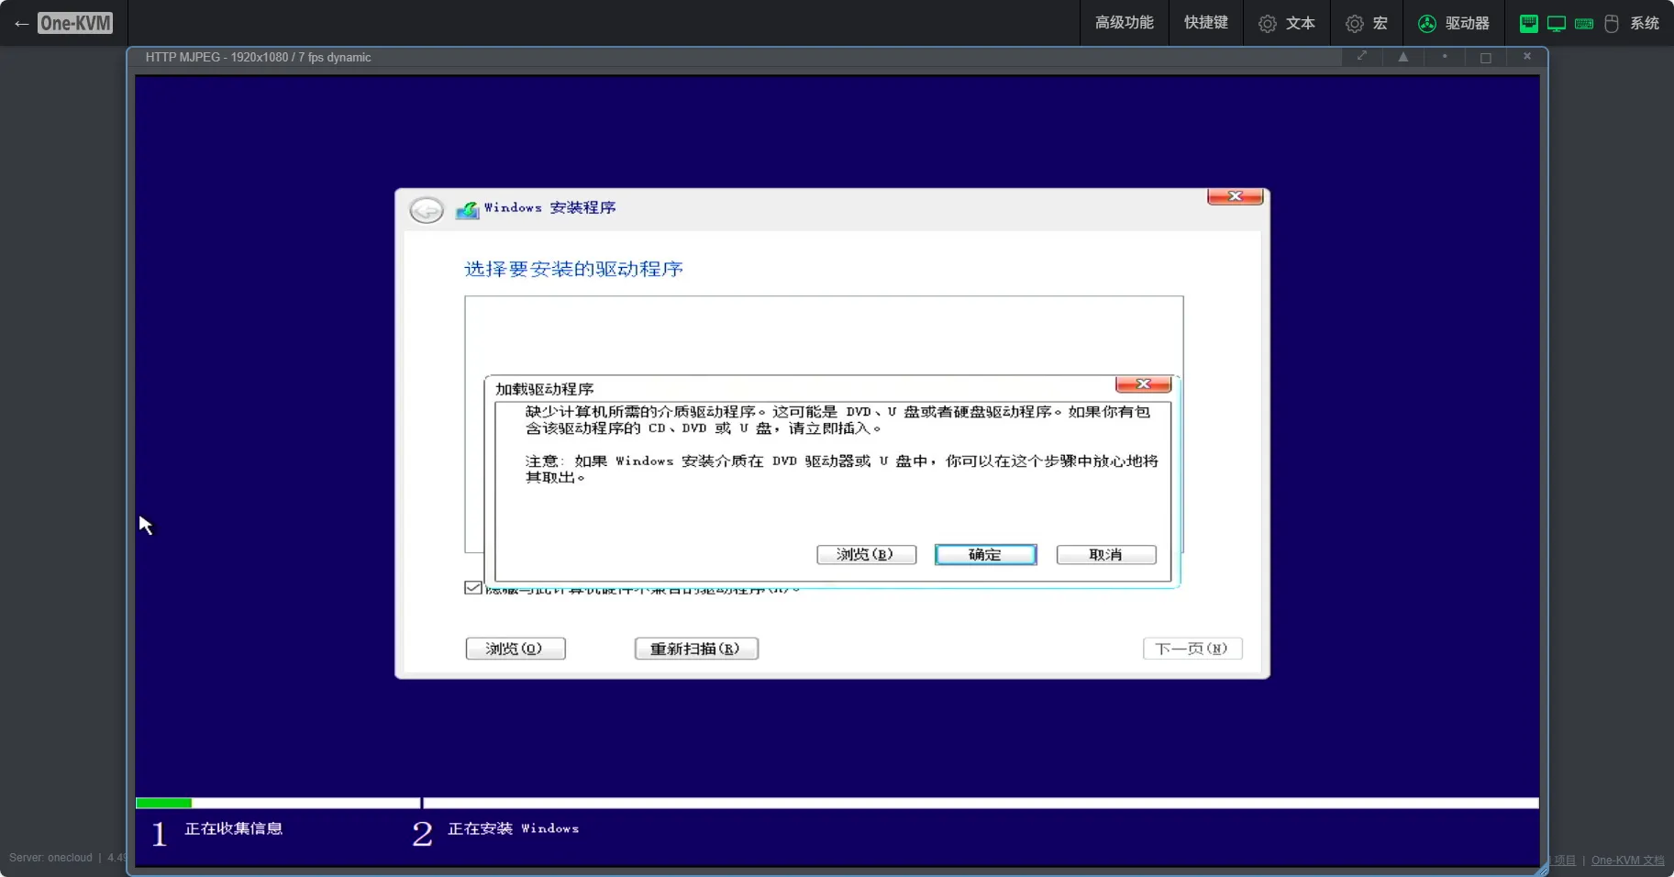Click the 正在安装 Windows step label
The height and width of the screenshot is (877, 1674).
click(514, 828)
